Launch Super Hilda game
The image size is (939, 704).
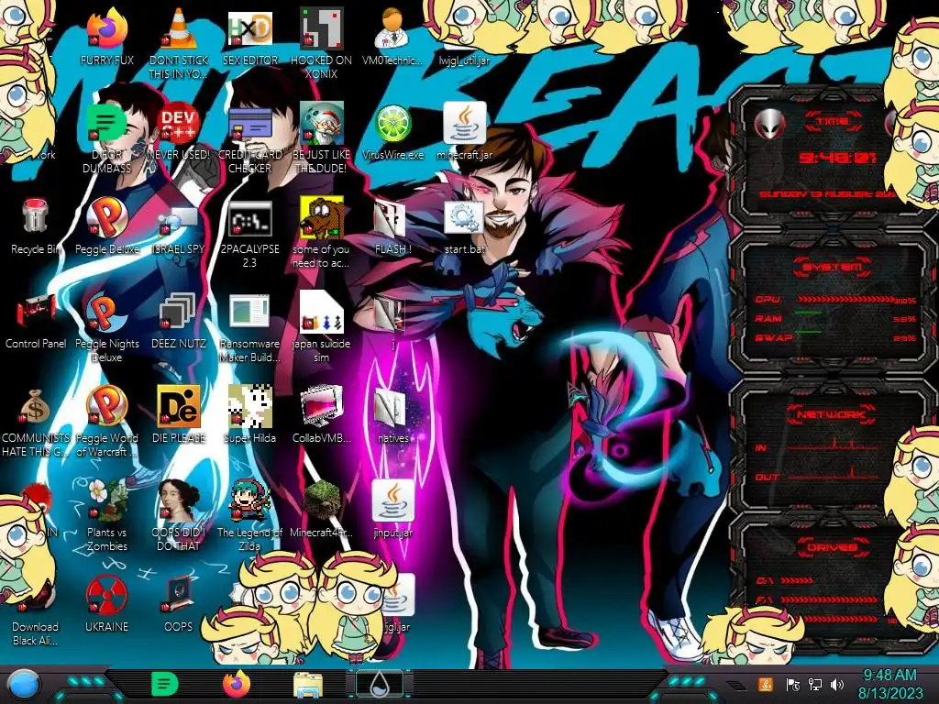pos(249,406)
